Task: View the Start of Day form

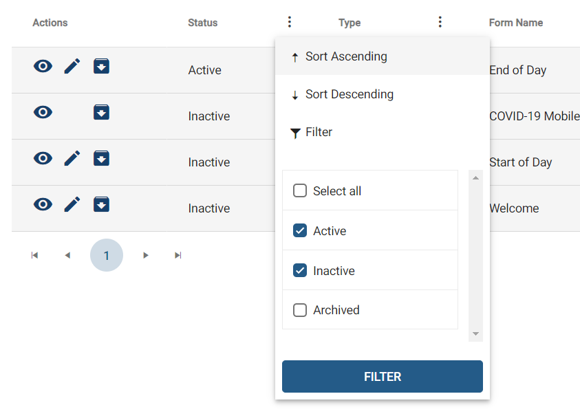Action: [43, 158]
